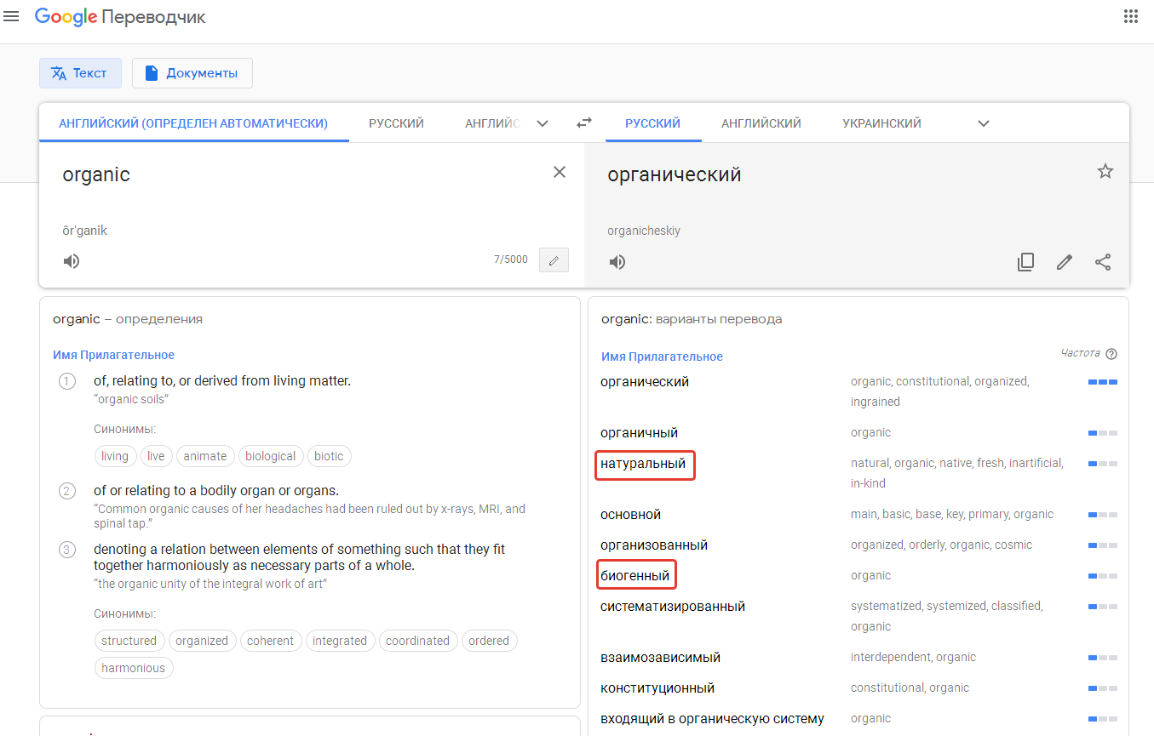
Task: Click synonym chip integrated
Action: tap(340, 641)
